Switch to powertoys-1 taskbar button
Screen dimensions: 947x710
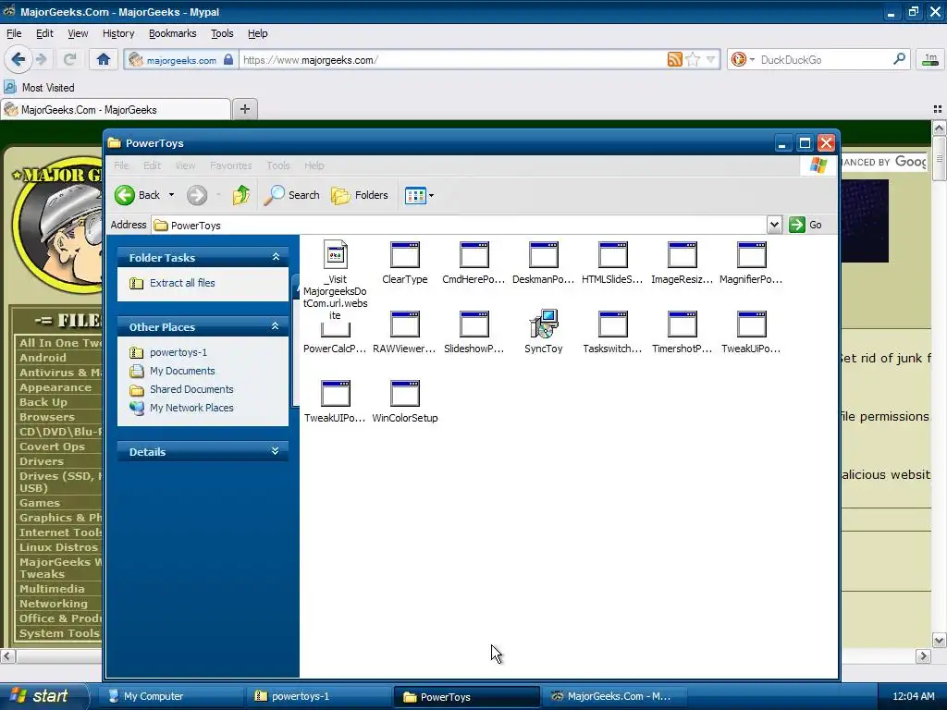(318, 696)
